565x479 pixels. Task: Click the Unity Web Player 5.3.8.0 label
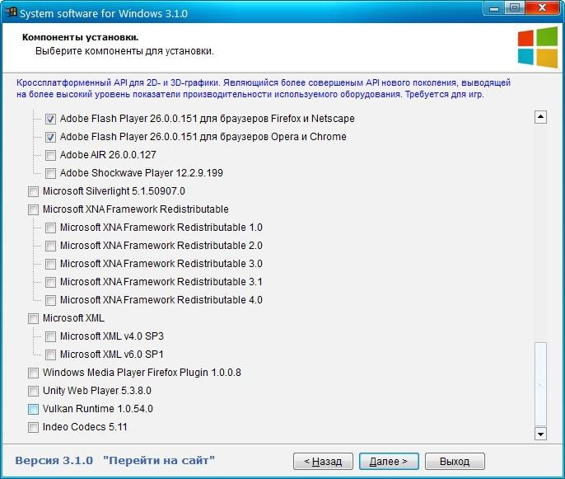[x=97, y=391]
